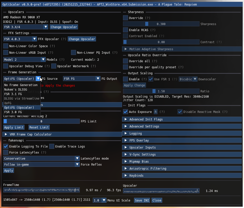
Task: Open the Bicubic downscaler dropdown
Action: click(x=188, y=79)
